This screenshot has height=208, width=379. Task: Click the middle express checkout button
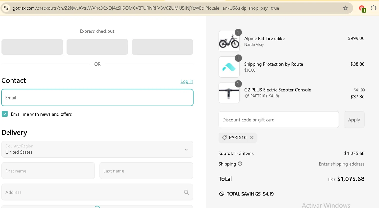coord(97,47)
